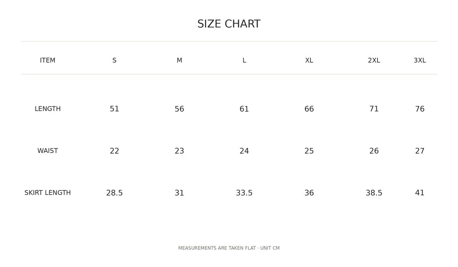Click waist value 26 for size 2XL
This screenshot has height=267, width=458.
click(374, 151)
